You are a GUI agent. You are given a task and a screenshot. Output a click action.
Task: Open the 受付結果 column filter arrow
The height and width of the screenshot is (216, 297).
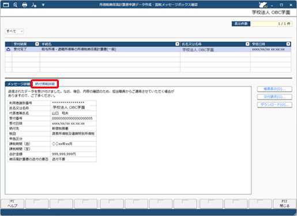pyautogui.click(x=37, y=44)
